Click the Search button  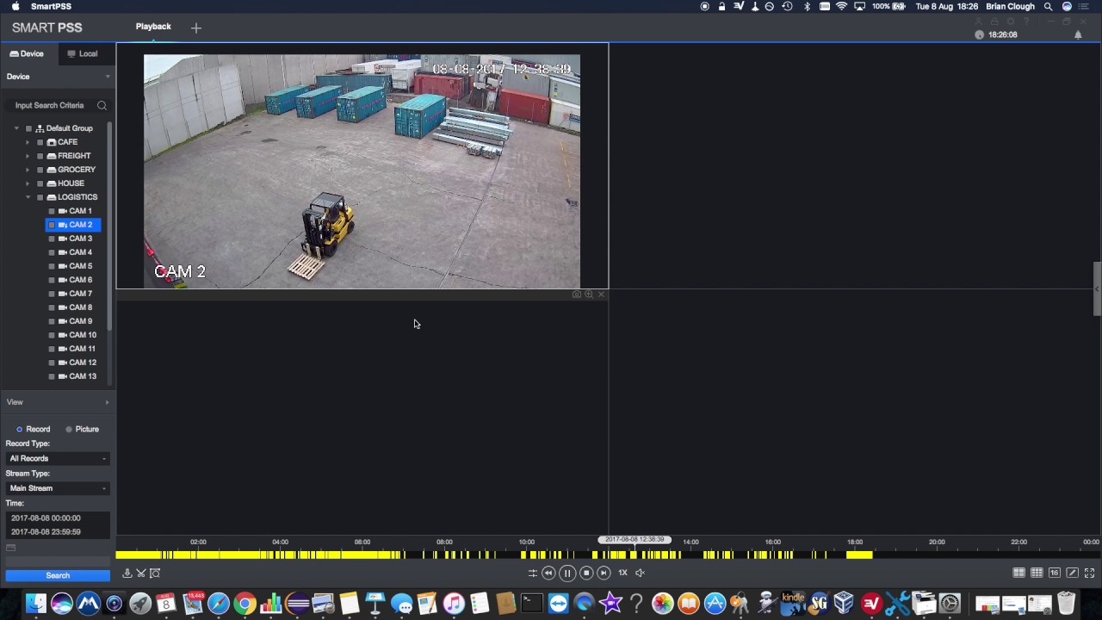tap(58, 575)
